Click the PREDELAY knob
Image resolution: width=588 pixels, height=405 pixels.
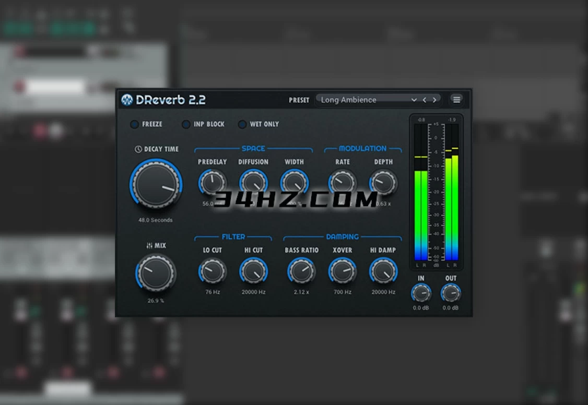pos(212,182)
